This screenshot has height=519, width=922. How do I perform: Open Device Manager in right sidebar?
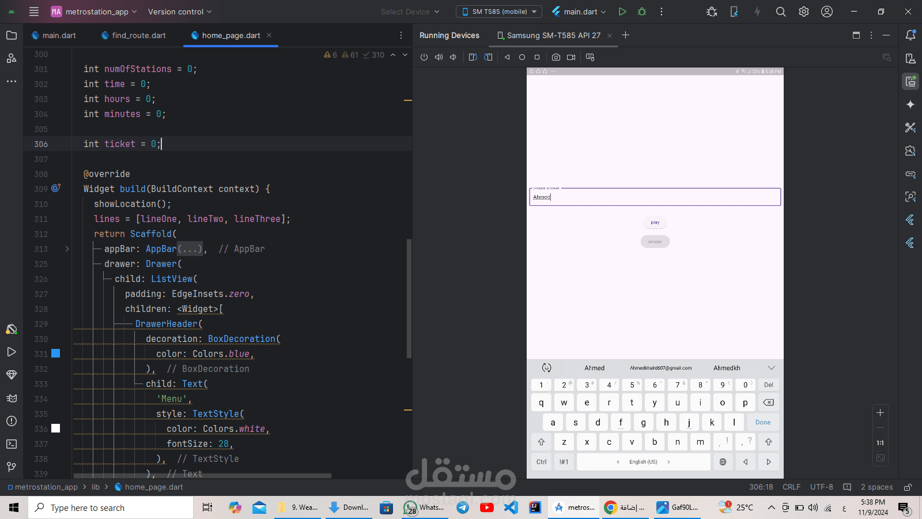tap(910, 58)
